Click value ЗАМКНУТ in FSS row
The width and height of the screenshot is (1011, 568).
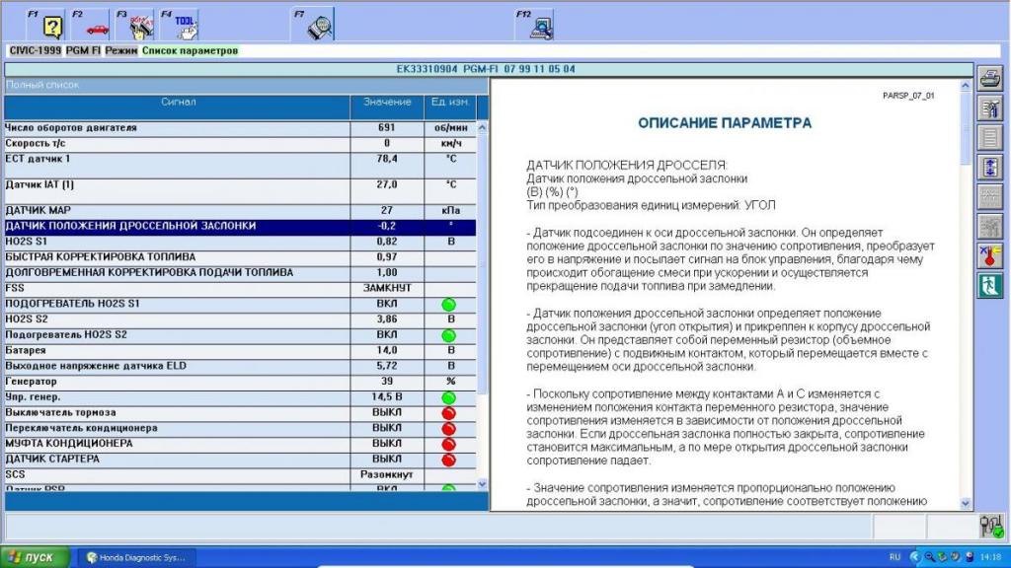(387, 288)
